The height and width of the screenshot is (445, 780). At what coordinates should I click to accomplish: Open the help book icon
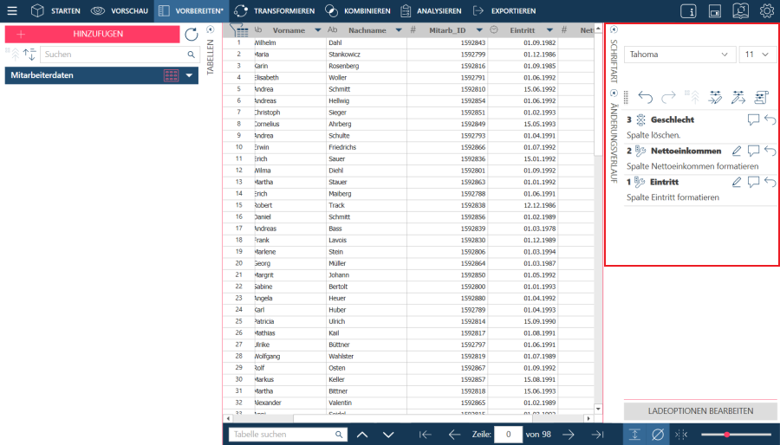[x=741, y=11]
